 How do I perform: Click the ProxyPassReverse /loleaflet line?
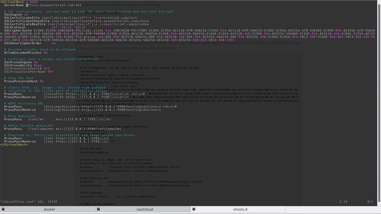pos(66,97)
